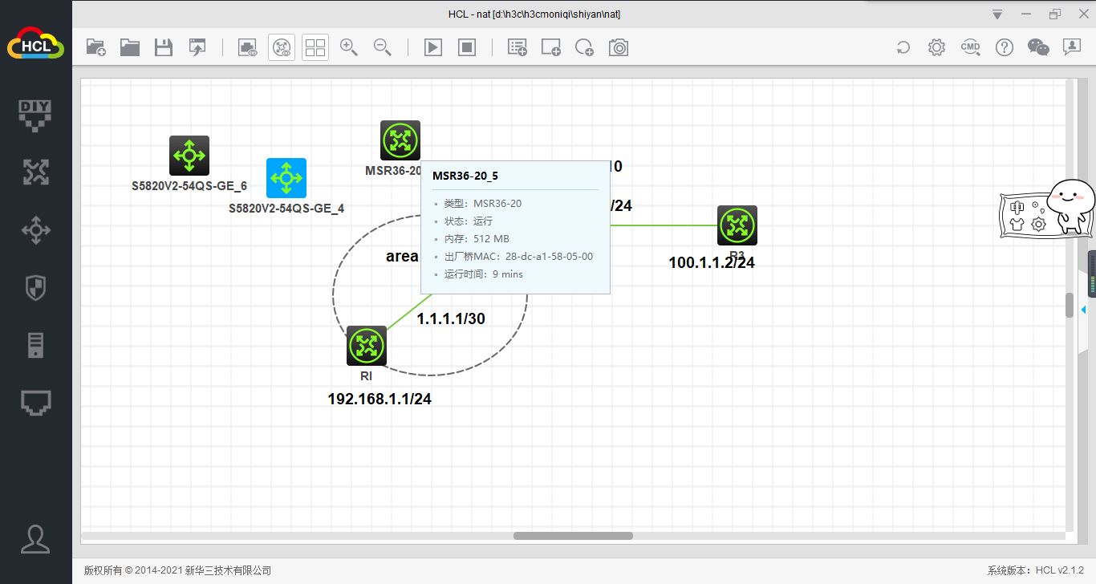Open the mascot's small gear settings
Viewport: 1096px width, 584px height.
1038,224
